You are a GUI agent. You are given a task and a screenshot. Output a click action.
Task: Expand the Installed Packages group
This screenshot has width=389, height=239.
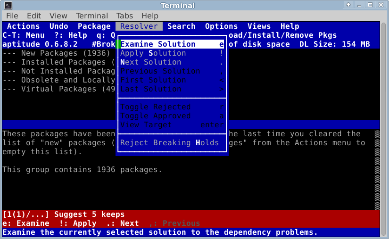click(59, 62)
